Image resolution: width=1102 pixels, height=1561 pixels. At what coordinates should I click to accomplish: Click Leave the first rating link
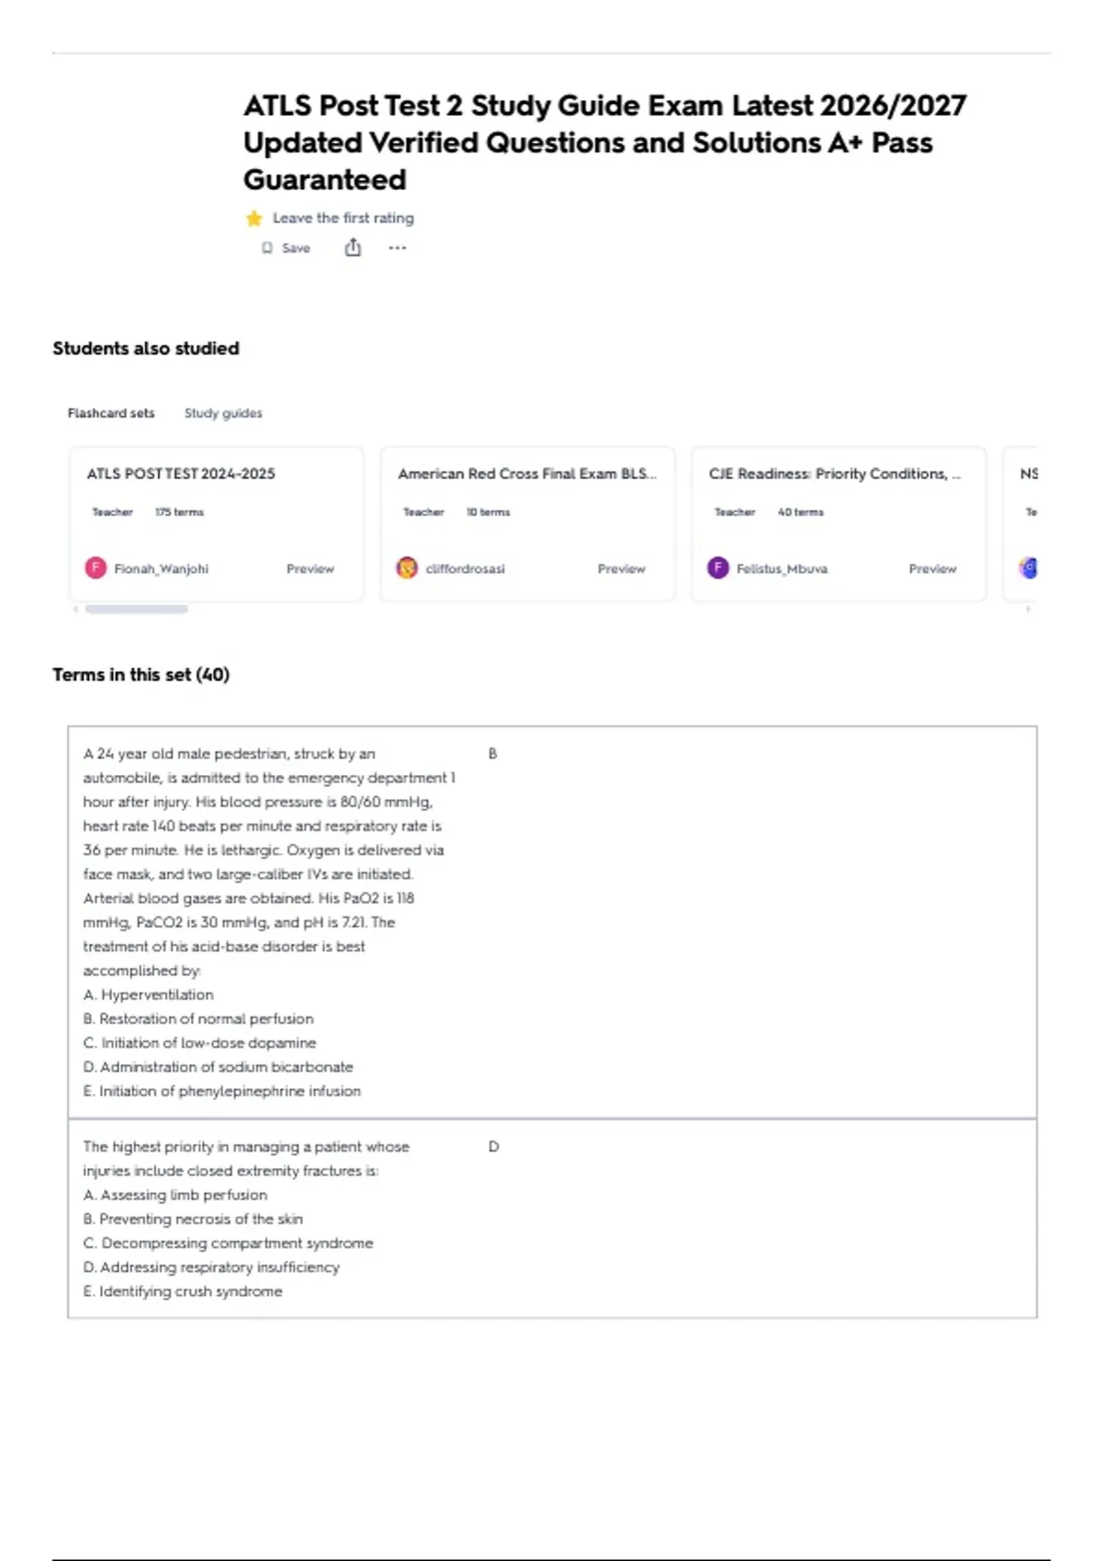343,219
